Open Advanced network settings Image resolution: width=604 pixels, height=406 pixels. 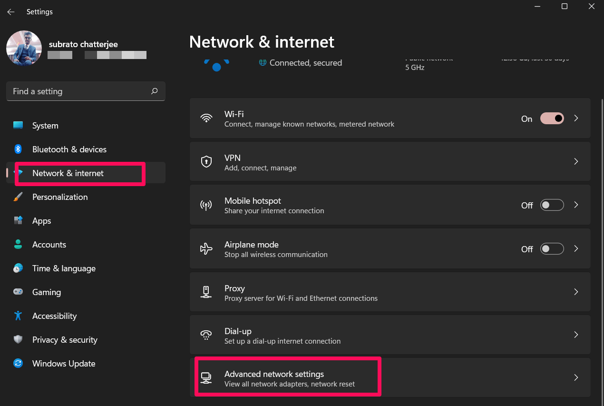(390, 377)
